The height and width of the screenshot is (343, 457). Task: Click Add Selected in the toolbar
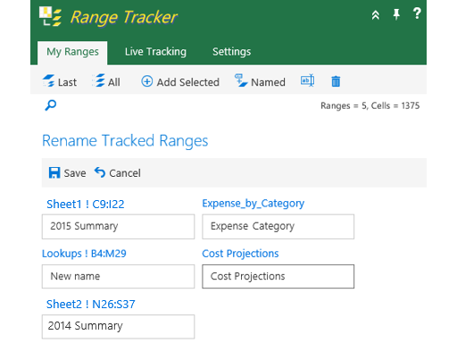(x=180, y=81)
